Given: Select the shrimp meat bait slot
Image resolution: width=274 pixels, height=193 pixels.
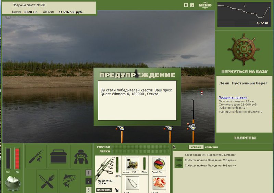Looking at the screenshot, I should click(159, 183).
